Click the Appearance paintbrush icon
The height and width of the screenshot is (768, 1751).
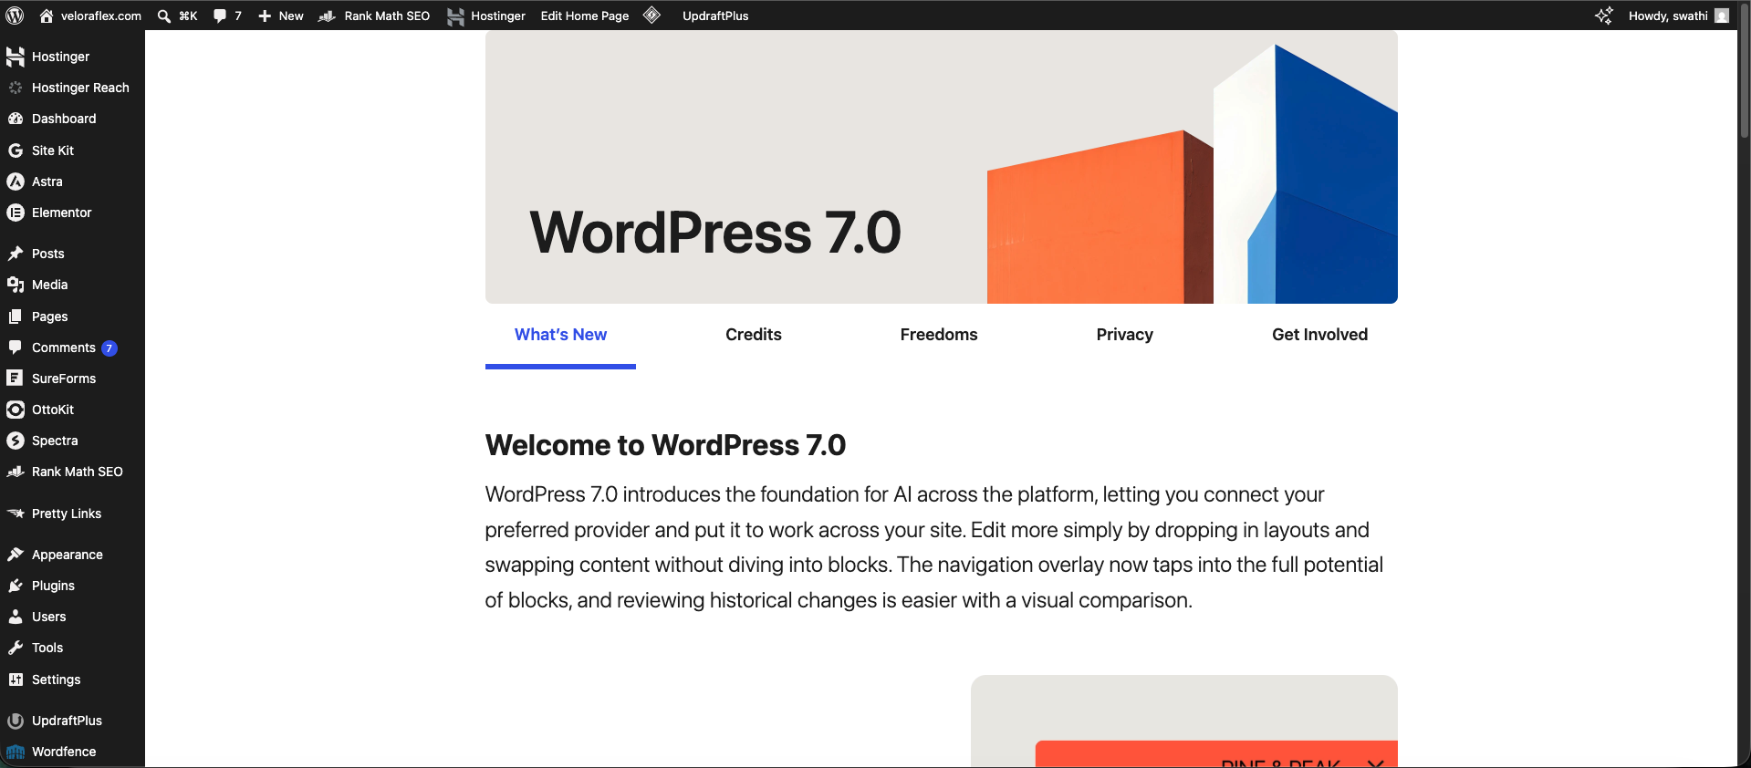pyautogui.click(x=16, y=555)
